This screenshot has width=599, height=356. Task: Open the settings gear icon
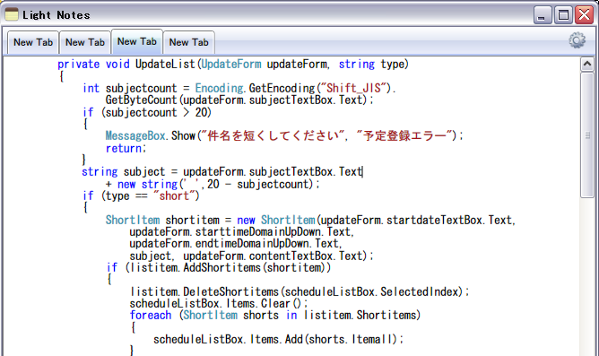click(577, 40)
